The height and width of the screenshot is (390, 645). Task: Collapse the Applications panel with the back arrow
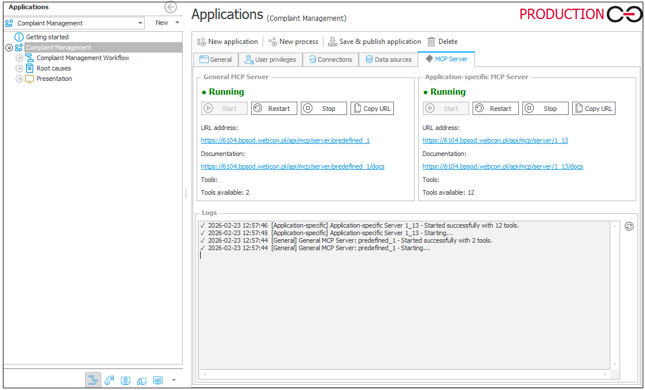pyautogui.click(x=170, y=8)
